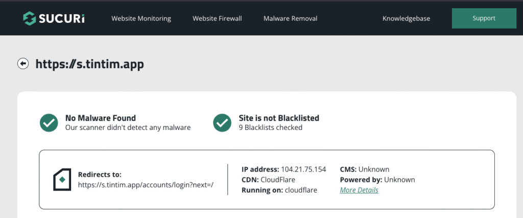Image resolution: width=523 pixels, height=218 pixels.
Task: Click the No Malware Found checkmark icon
Action: (x=49, y=122)
